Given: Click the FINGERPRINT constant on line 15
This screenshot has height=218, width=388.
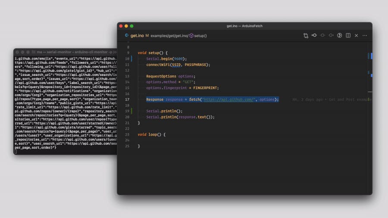Looking at the screenshot, I should click(205, 88).
